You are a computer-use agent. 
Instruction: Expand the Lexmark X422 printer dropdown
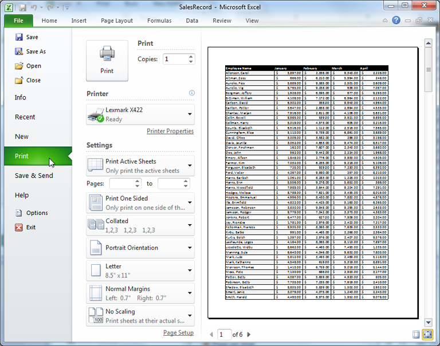(x=190, y=114)
